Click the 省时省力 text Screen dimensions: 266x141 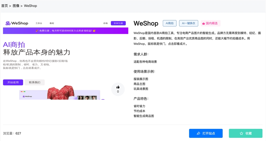tap(139, 106)
